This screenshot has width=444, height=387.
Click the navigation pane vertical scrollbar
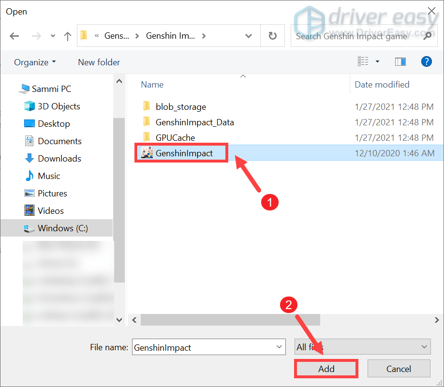[119, 200]
